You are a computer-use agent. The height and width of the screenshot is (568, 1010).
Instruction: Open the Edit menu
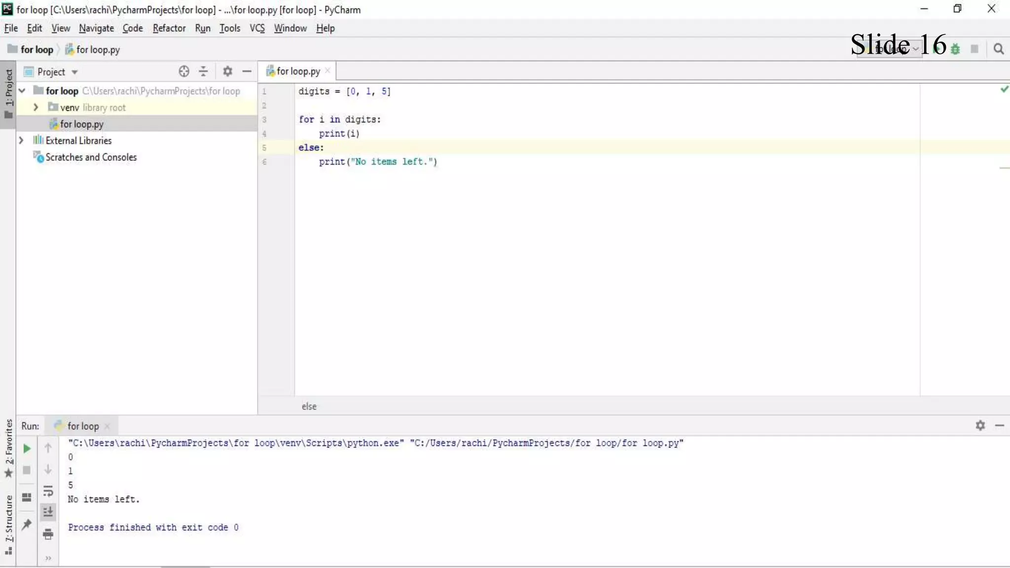pos(34,28)
